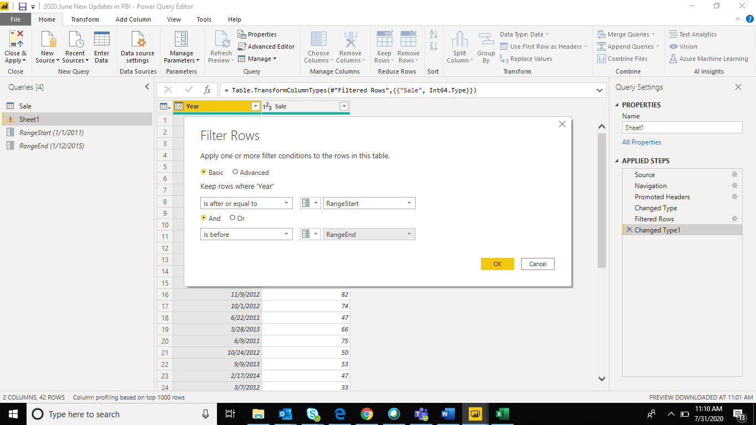This screenshot has height=425, width=756.
Task: Open the Advanced Editor
Action: tap(266, 46)
